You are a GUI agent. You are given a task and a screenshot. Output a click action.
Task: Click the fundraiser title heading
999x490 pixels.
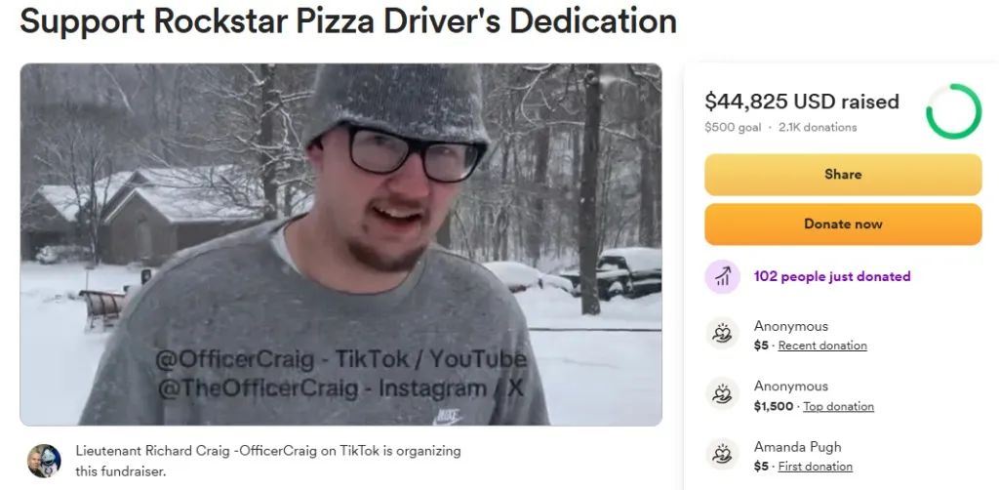click(348, 21)
